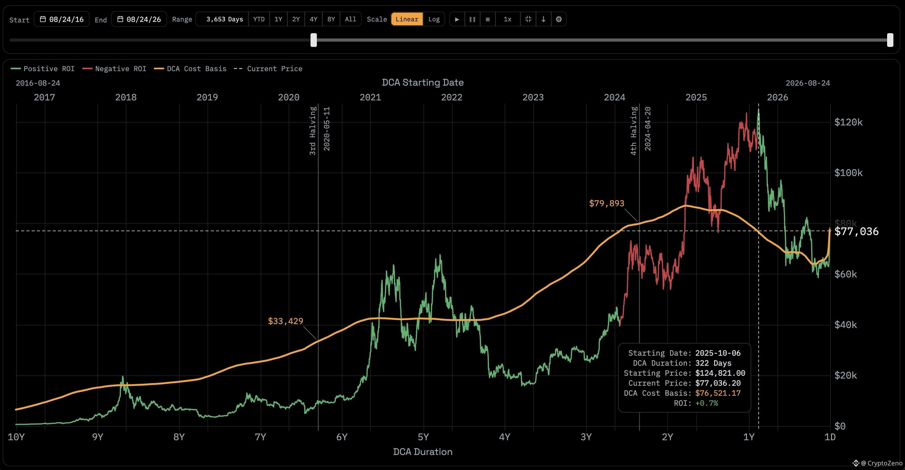The height and width of the screenshot is (470, 905).
Task: Click the tooltip ROI value +0.7%
Action: [706, 403]
